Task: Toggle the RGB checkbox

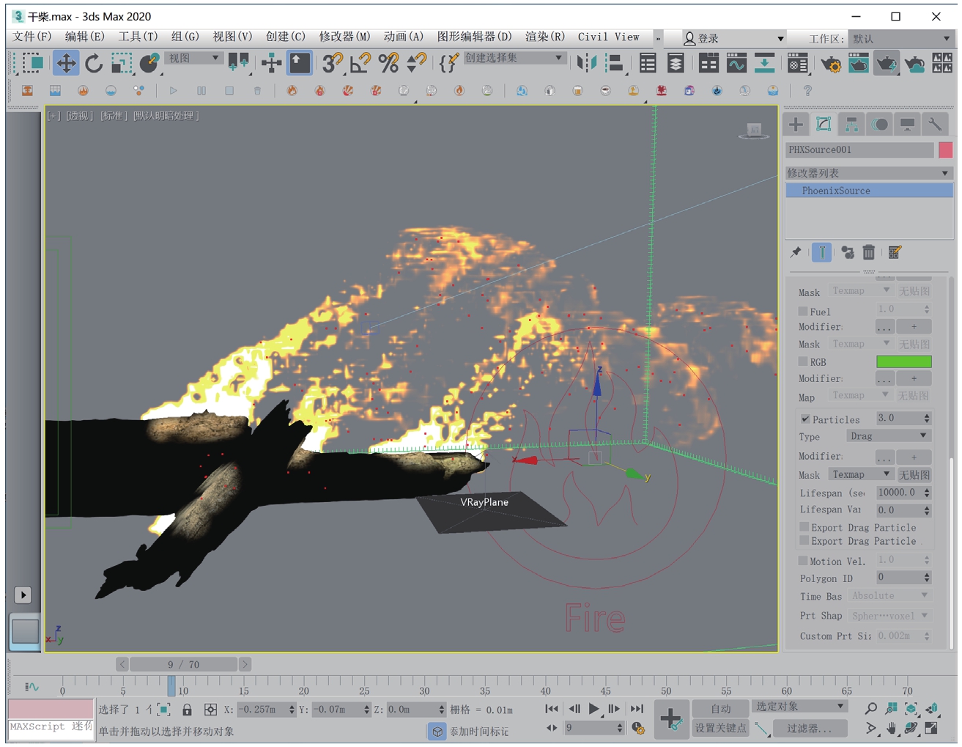Action: 803,362
